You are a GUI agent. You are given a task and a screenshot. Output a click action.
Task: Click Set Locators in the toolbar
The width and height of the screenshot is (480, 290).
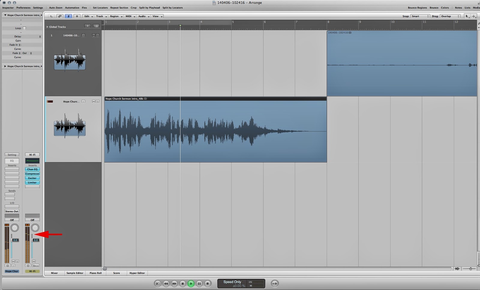point(100,8)
